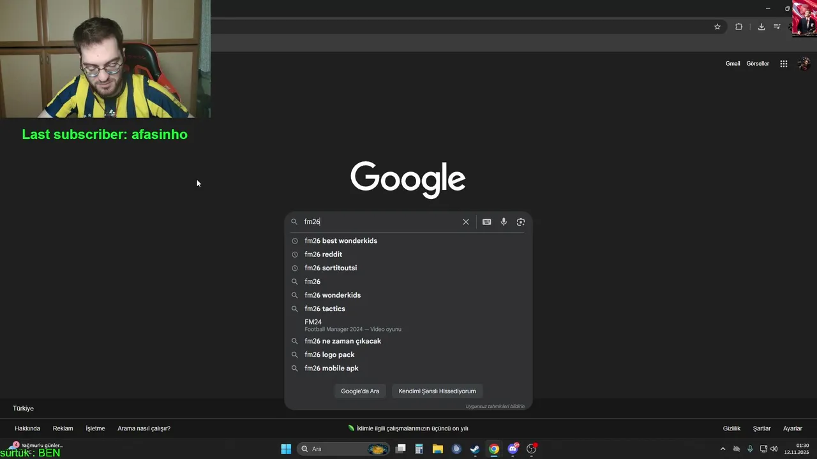This screenshot has height=459, width=817.
Task: Select suggestion fm26 mobile apk
Action: [x=408, y=368]
